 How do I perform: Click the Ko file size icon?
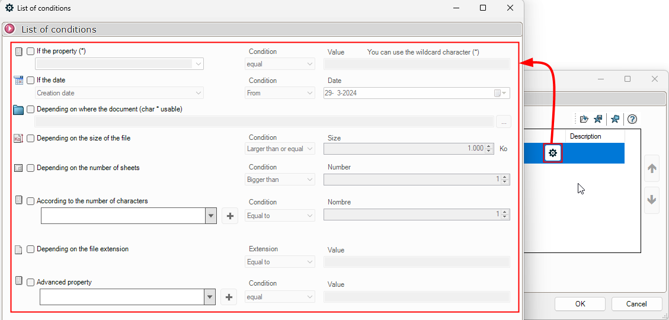coord(18,138)
